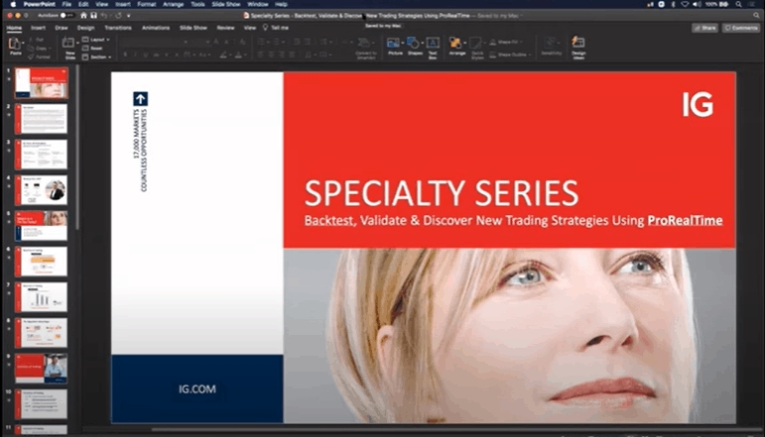Expand the New Slide dropdown arrow
765x437 pixels.
[x=77, y=43]
